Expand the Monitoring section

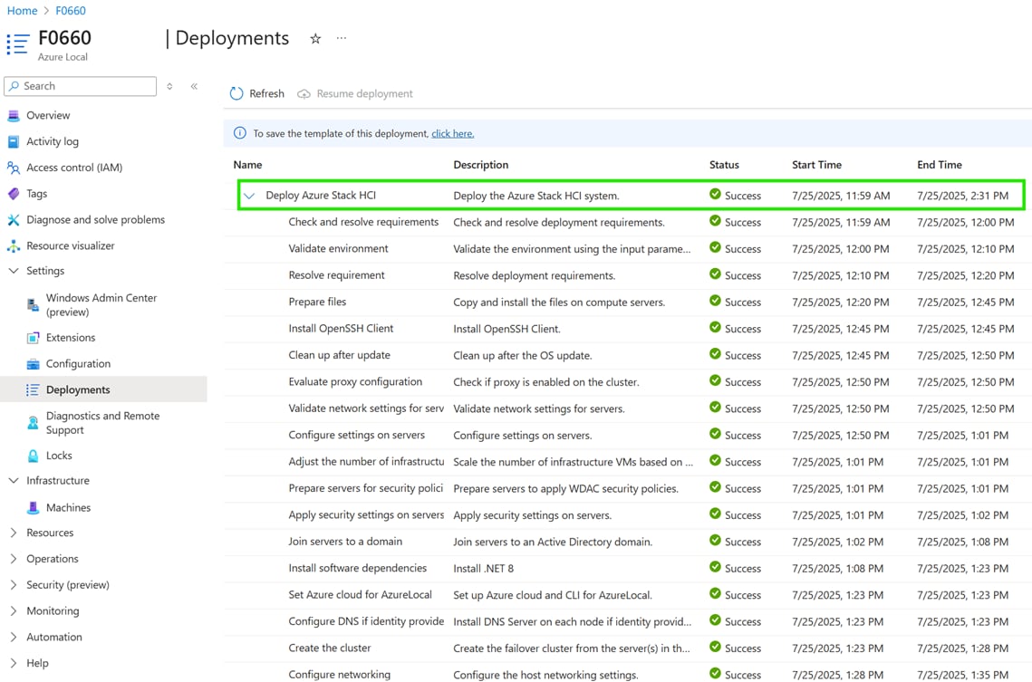pyautogui.click(x=14, y=611)
